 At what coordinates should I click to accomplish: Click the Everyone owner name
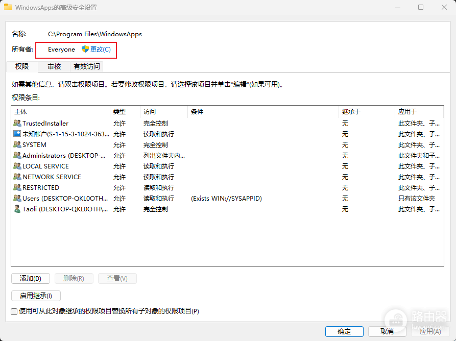click(61, 50)
